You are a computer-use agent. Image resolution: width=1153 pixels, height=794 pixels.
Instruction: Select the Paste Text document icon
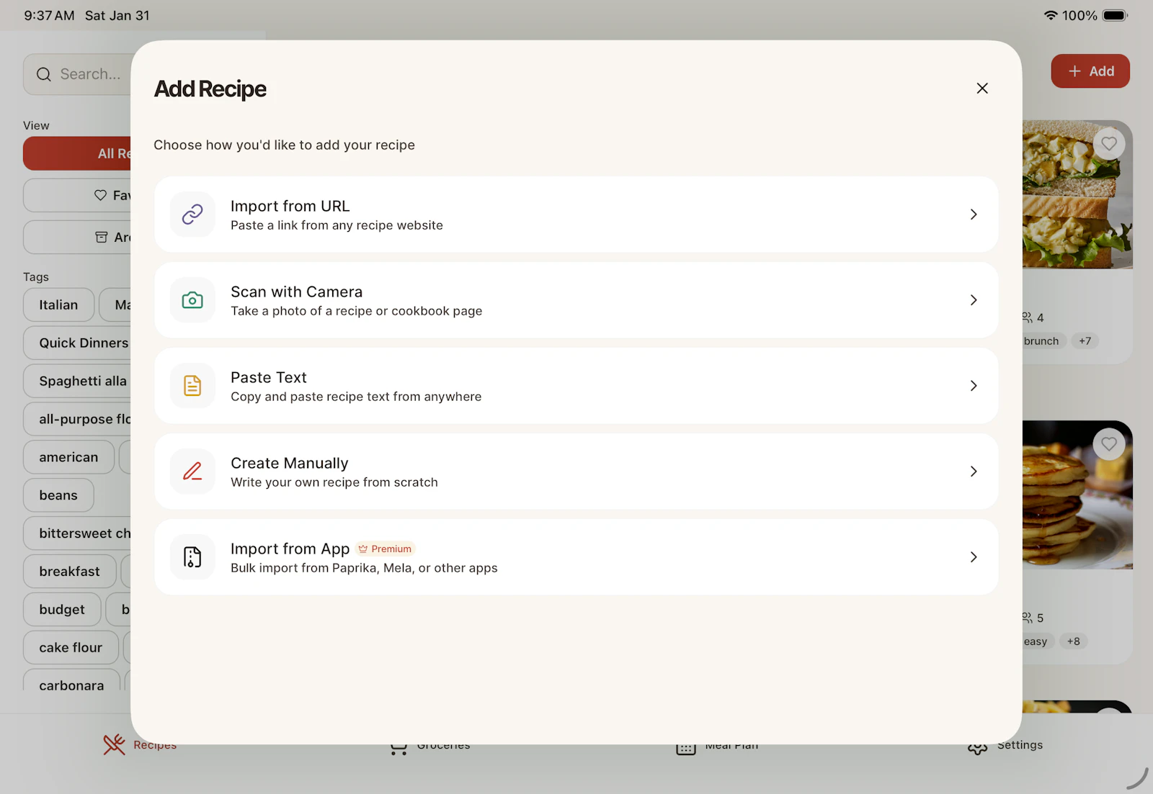pyautogui.click(x=192, y=386)
